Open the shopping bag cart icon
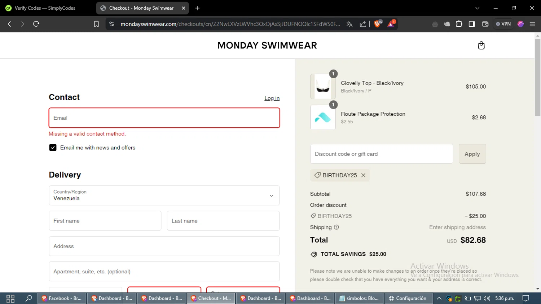541x304 pixels. [x=481, y=45]
